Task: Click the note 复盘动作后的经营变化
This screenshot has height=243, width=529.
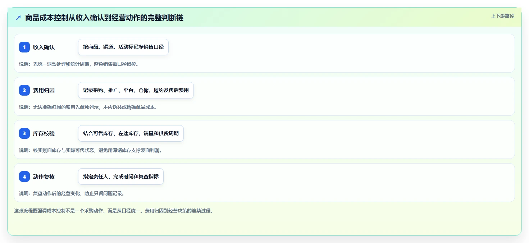Action: (x=72, y=193)
